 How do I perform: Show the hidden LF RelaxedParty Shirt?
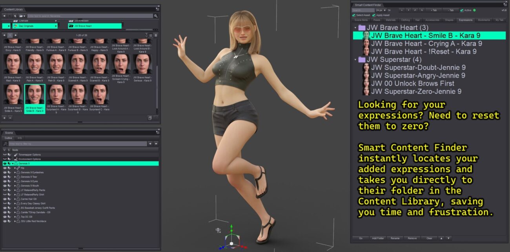click(x=5, y=194)
